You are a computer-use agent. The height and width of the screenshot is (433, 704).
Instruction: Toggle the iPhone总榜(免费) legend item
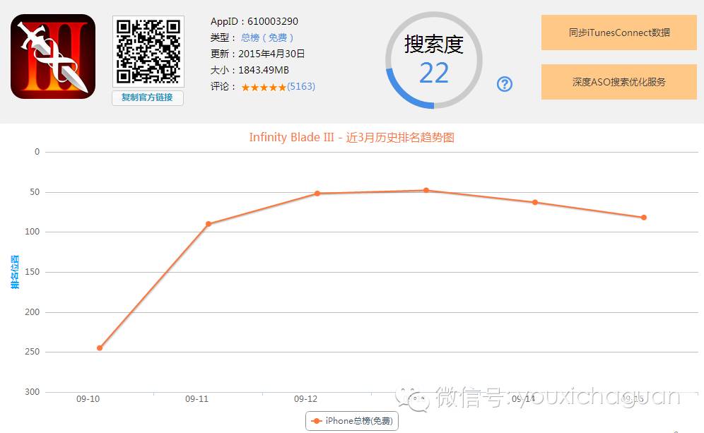pos(351,420)
